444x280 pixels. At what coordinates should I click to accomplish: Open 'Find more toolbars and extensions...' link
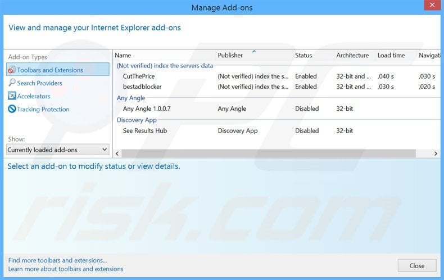[x=57, y=260]
